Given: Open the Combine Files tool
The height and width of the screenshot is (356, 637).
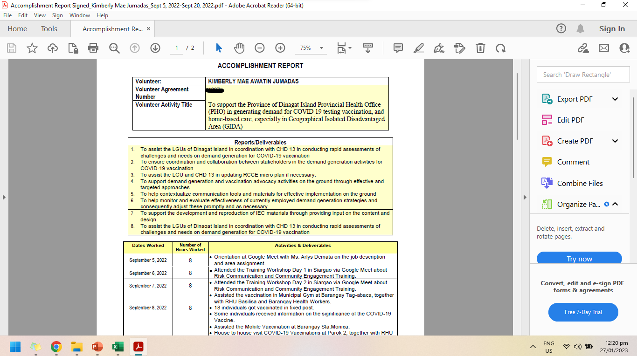Looking at the screenshot, I should [x=580, y=183].
